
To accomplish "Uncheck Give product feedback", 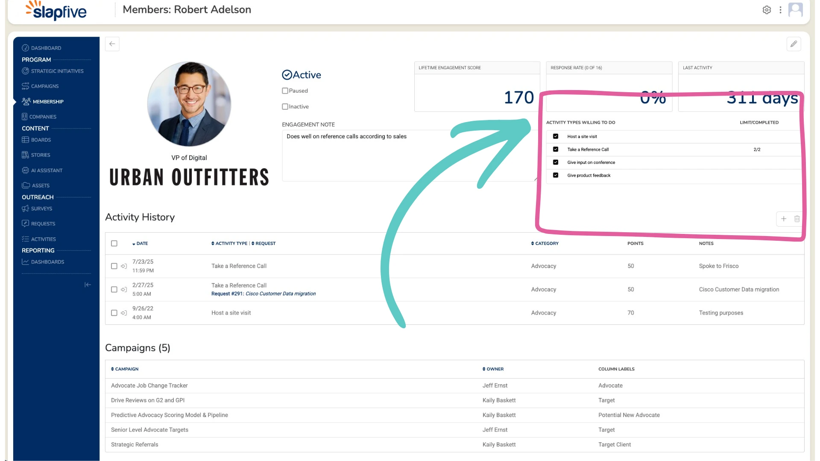I will (x=556, y=175).
